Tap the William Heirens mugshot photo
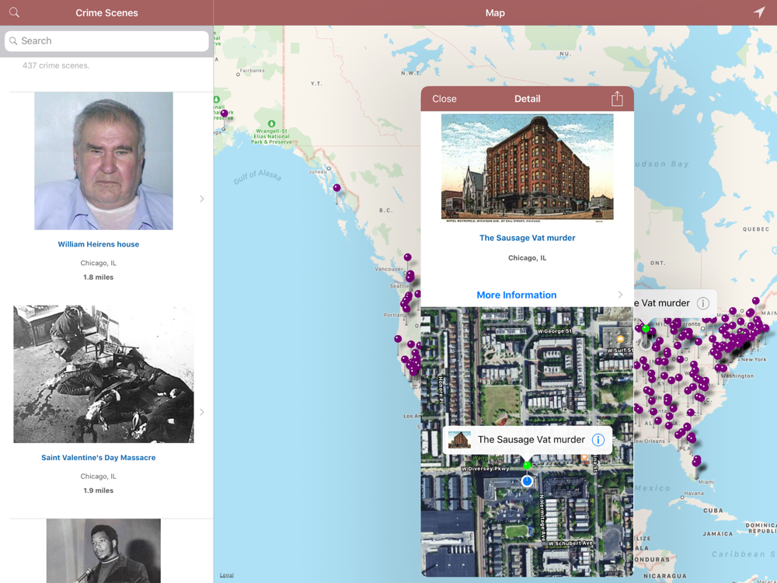This screenshot has height=583, width=777. point(103,161)
